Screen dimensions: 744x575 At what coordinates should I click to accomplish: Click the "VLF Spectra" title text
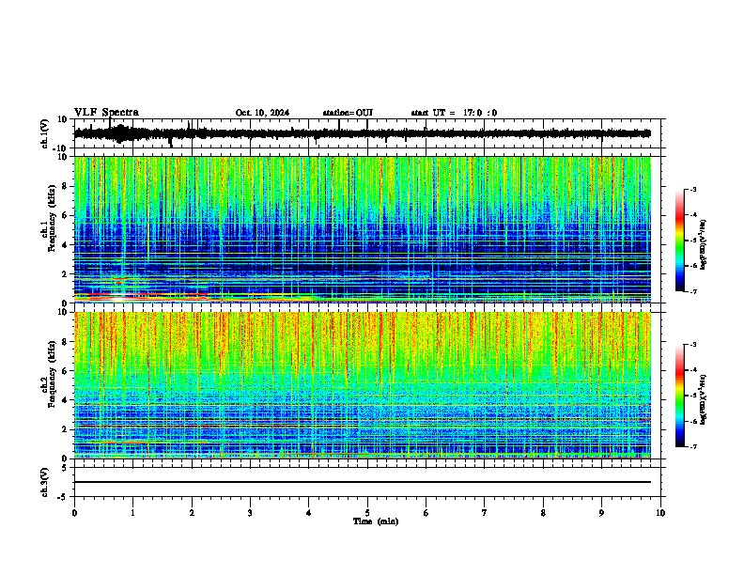click(x=106, y=113)
